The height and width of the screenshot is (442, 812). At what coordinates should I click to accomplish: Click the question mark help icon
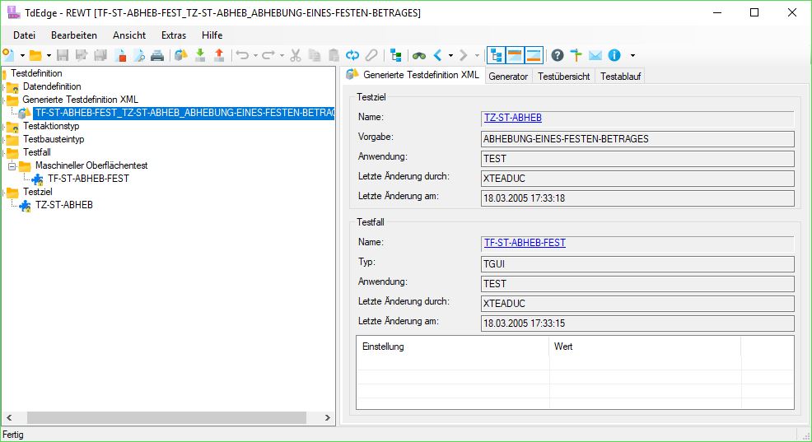point(558,55)
